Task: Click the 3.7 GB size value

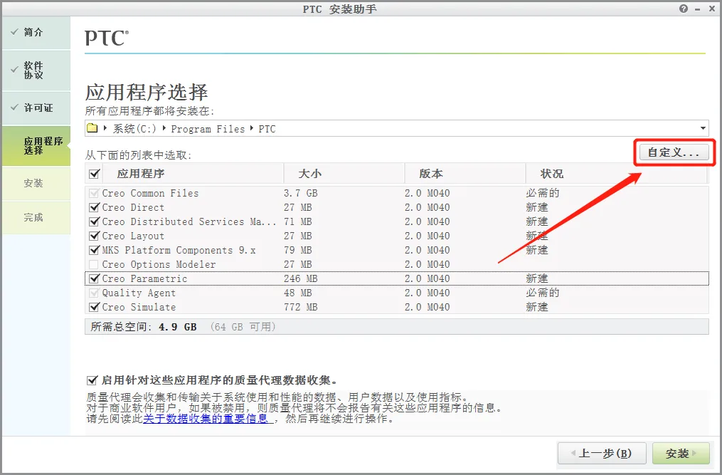Action: [x=300, y=193]
